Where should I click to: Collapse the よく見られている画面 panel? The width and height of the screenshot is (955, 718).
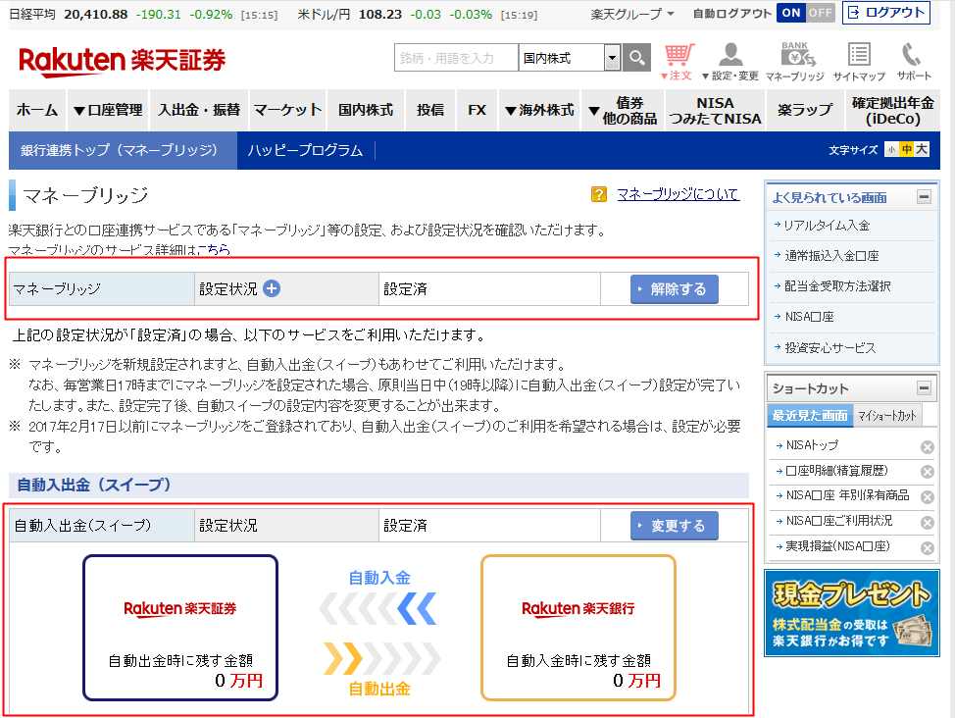tap(924, 197)
